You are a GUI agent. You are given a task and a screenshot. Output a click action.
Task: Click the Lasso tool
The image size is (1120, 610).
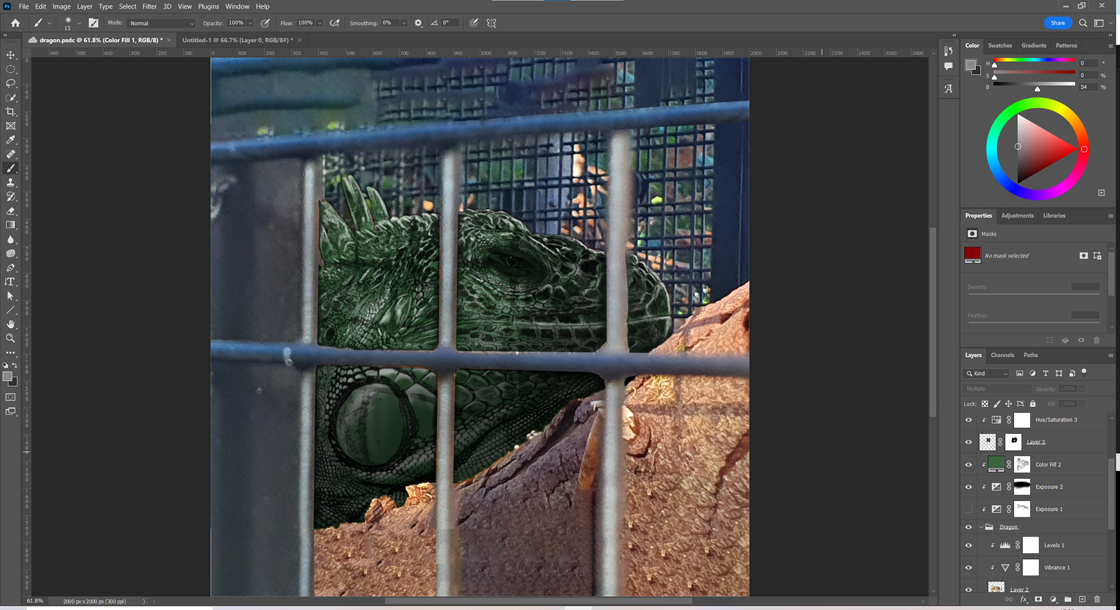[10, 83]
